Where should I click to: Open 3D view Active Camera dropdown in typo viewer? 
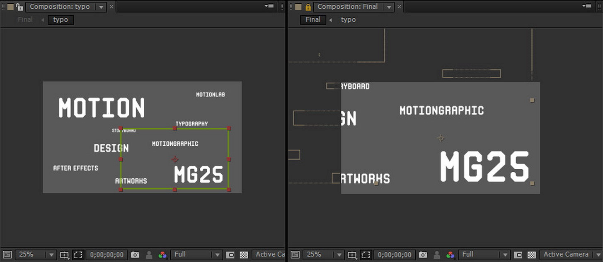269,255
